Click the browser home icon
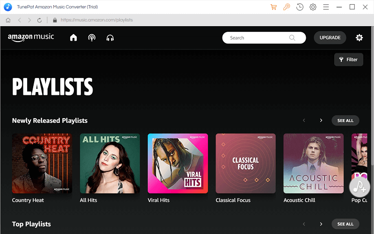This screenshot has width=374, height=234. pos(8,20)
